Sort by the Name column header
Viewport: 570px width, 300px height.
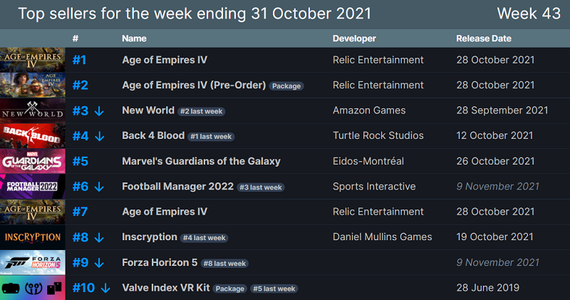click(134, 38)
